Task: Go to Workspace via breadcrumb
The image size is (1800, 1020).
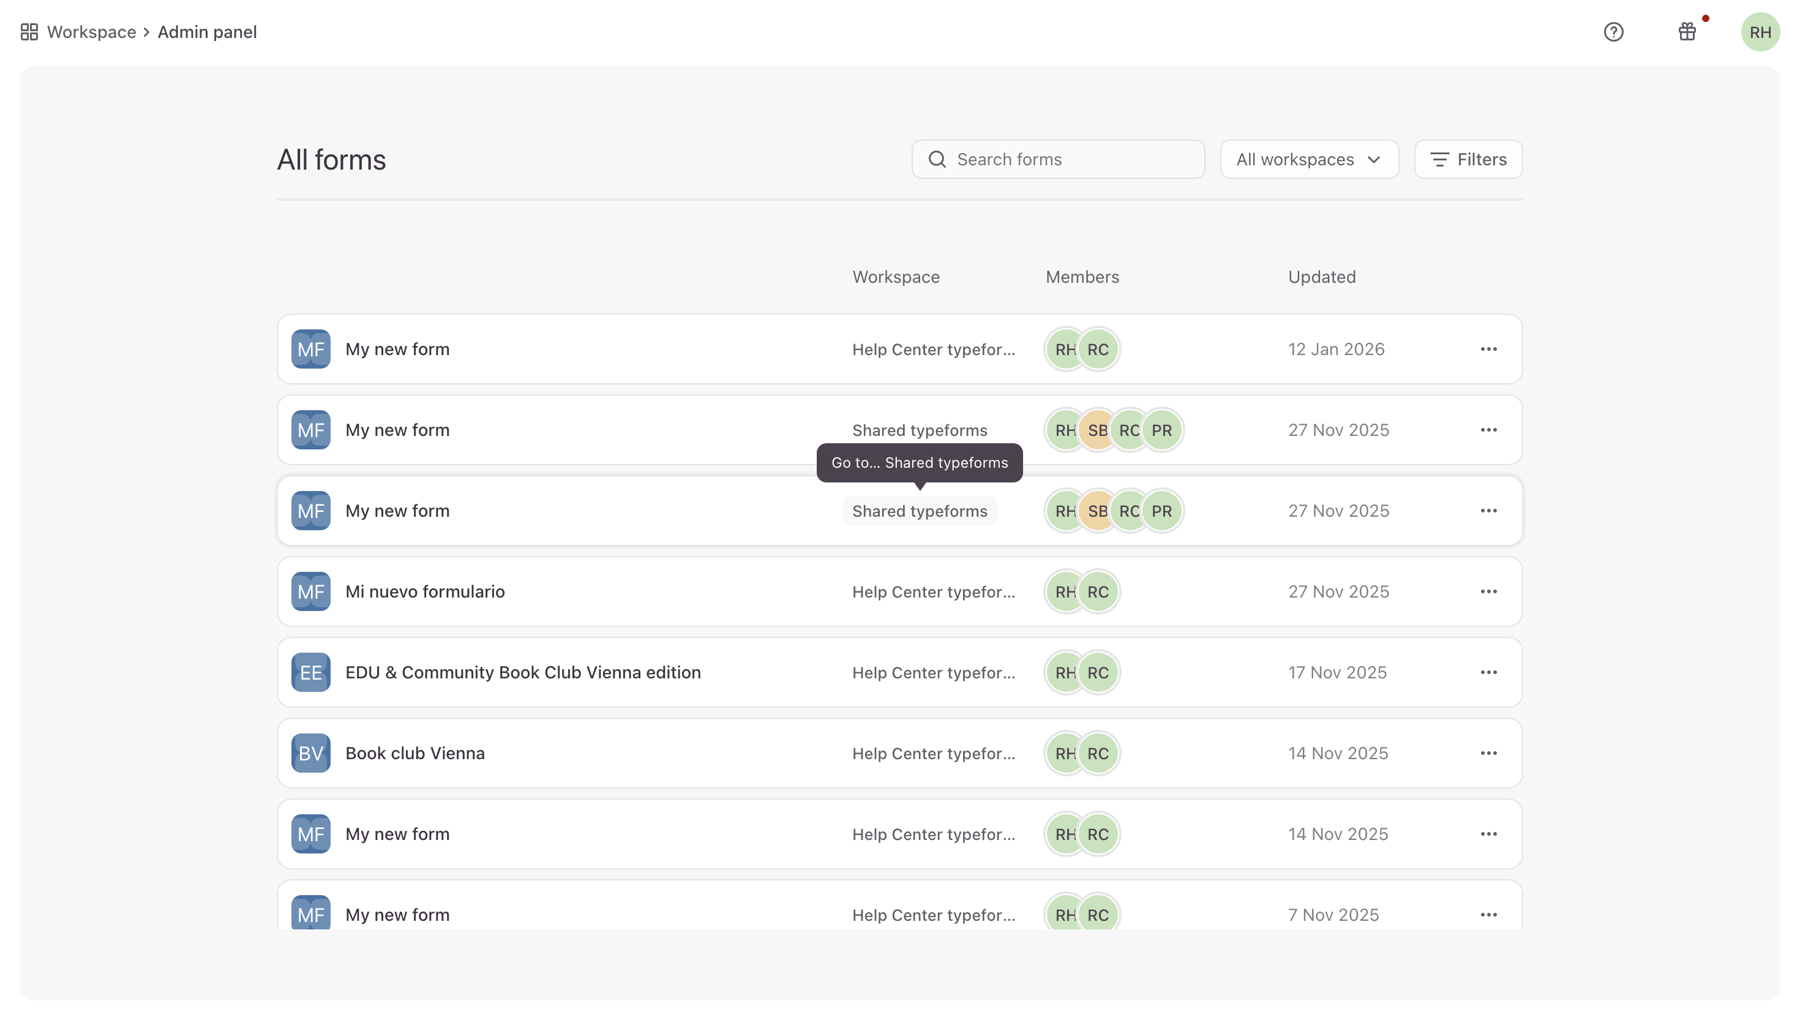Action: (x=91, y=31)
